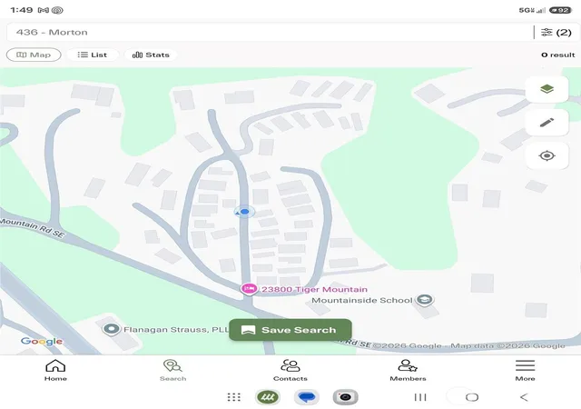581x409 pixels.
Task: Tap the blue current-location dot
Action: [244, 212]
